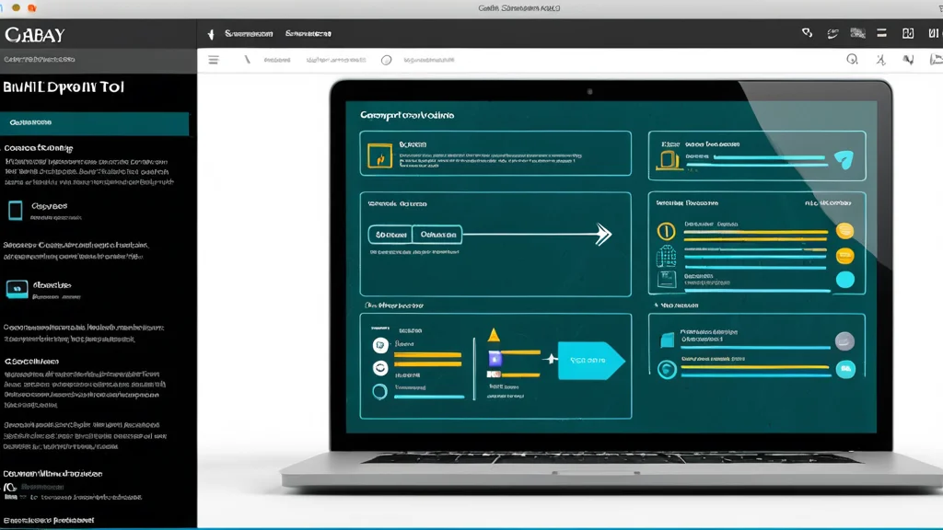The height and width of the screenshot is (530, 943).
Task: Toggle the gray switch in the bottom-right card
Action: point(844,341)
